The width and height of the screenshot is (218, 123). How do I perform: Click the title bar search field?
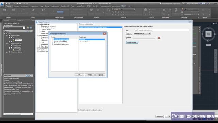171,4
